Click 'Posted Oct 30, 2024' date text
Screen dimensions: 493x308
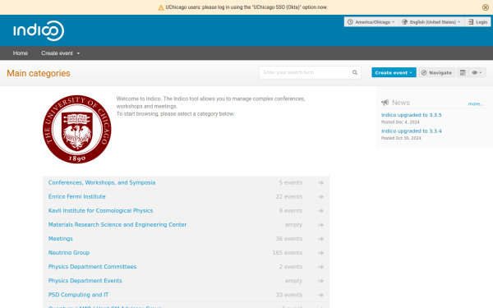tap(401, 138)
